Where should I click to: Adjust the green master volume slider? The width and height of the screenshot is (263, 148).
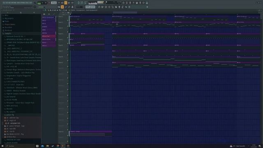point(42,7)
